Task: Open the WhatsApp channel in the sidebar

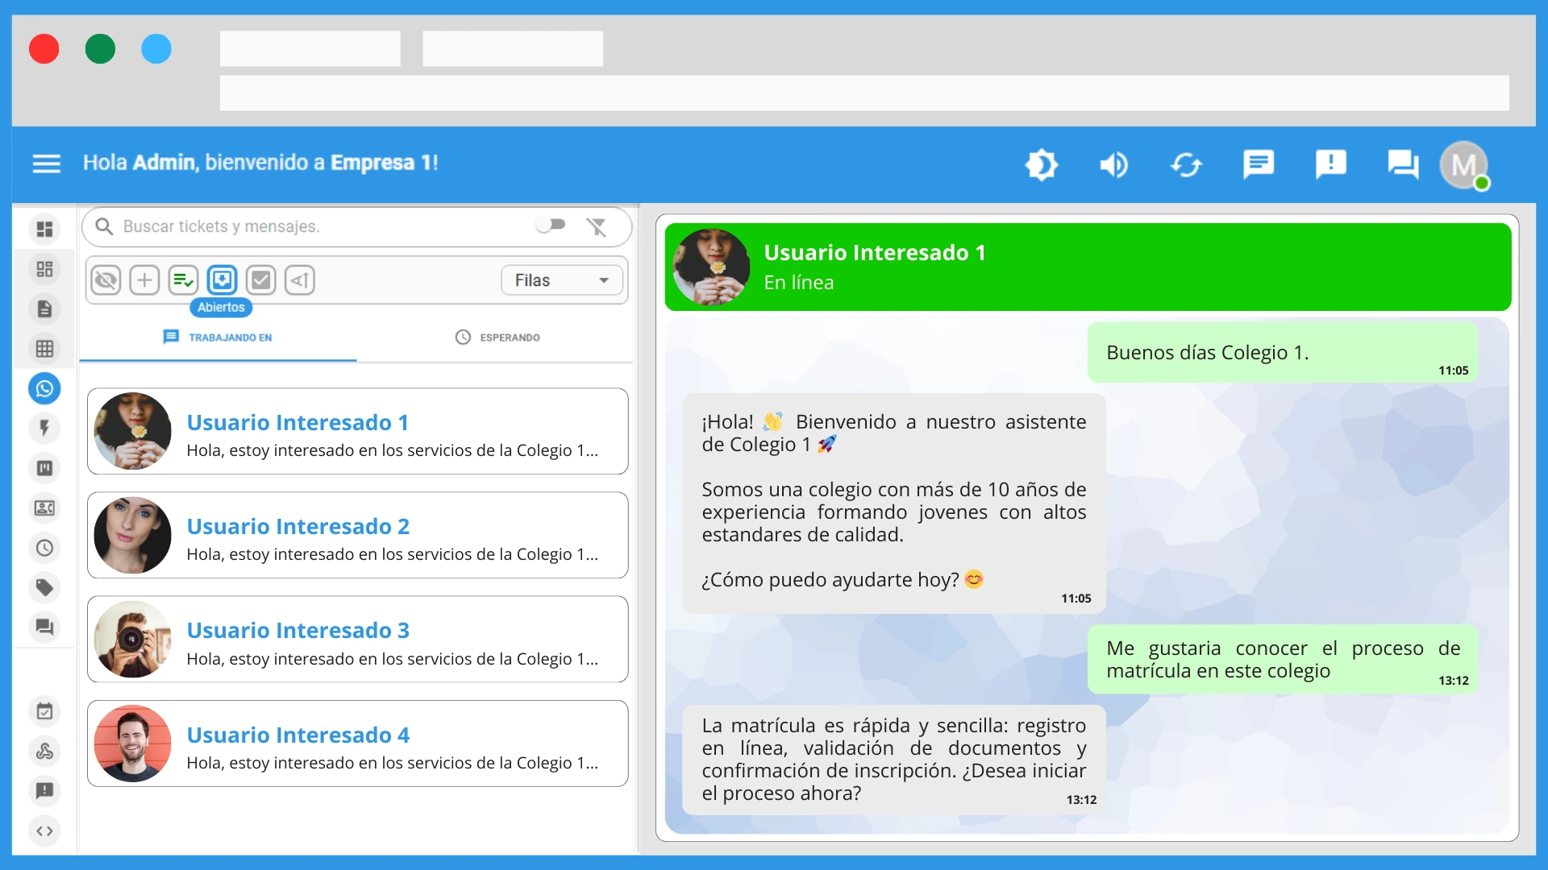Action: click(44, 388)
